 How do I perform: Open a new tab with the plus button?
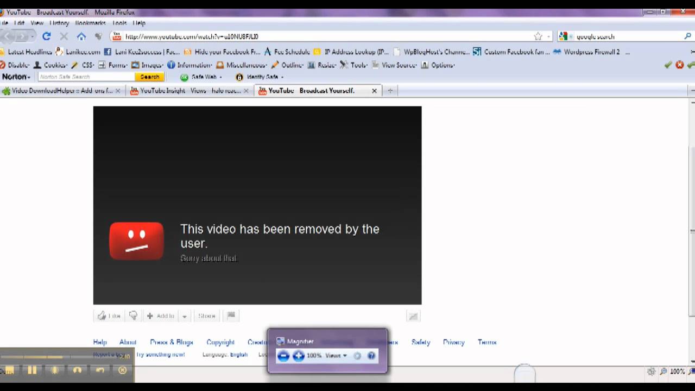pos(390,91)
